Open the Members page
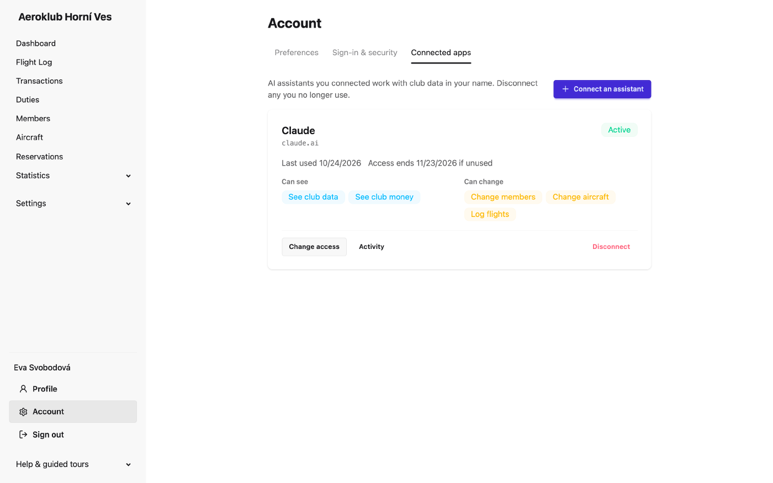The width and height of the screenshot is (773, 483). 33,119
